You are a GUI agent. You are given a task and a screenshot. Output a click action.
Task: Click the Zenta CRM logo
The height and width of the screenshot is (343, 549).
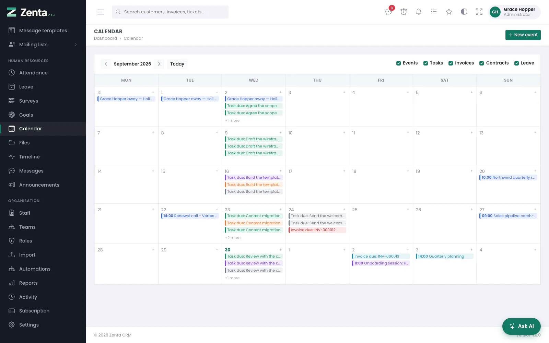point(31,12)
